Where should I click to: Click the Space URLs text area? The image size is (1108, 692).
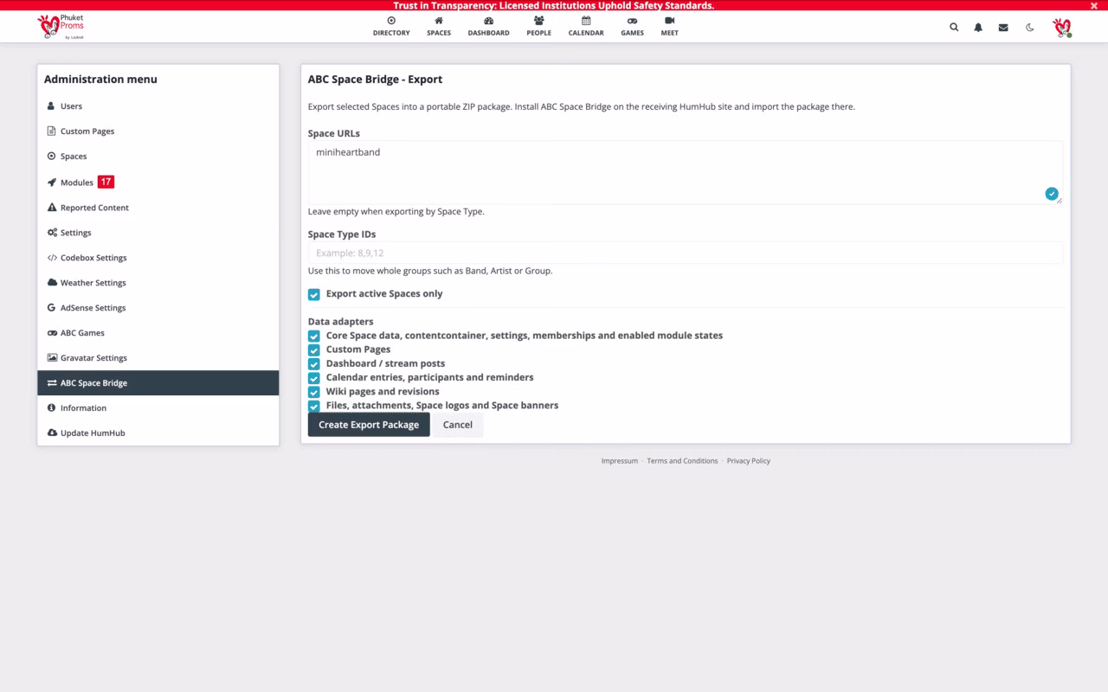coord(686,172)
